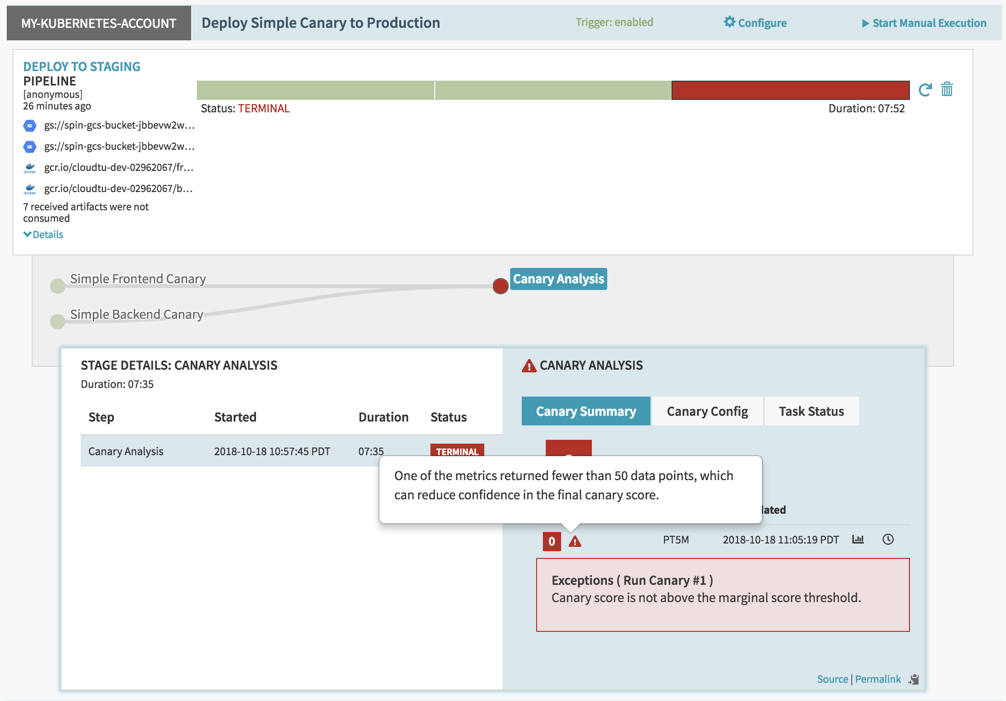Open the canary report bar chart icon
The image size is (1006, 701).
[858, 539]
